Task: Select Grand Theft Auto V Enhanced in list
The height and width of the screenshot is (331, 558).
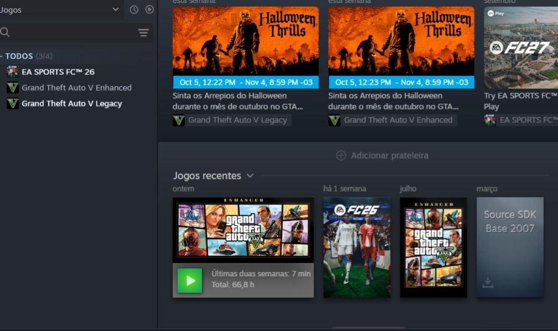Action: point(77,88)
